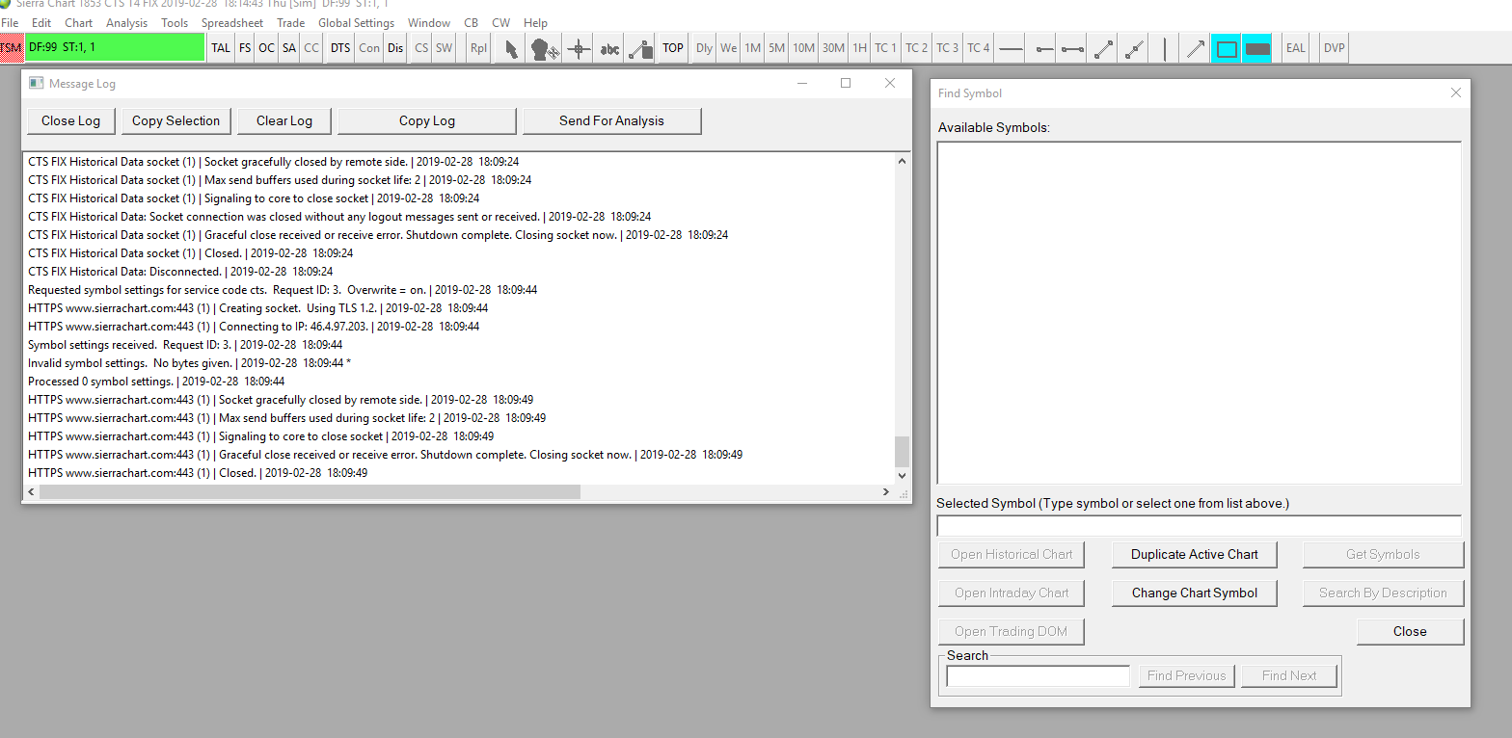
Task: Select the diagonal arrow drawing tool
Action: click(1195, 48)
